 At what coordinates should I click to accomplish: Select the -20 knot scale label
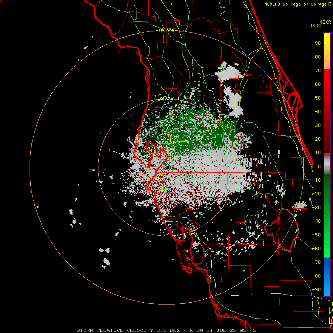point(316,194)
